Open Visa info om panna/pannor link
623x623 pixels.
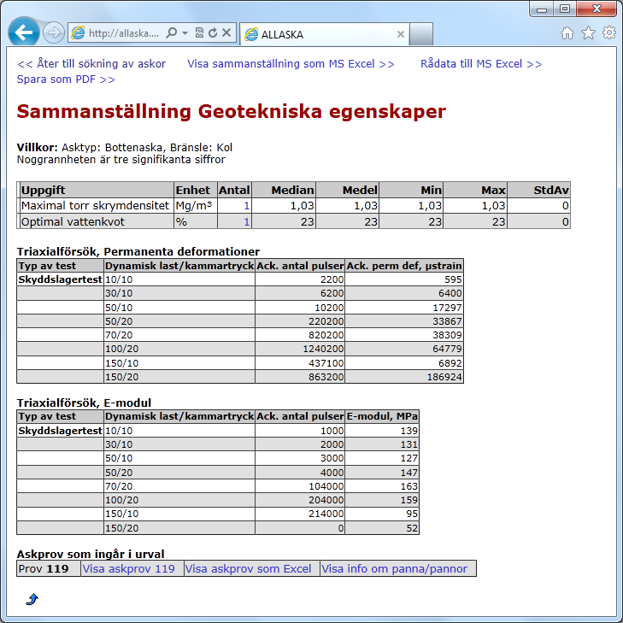point(394,568)
